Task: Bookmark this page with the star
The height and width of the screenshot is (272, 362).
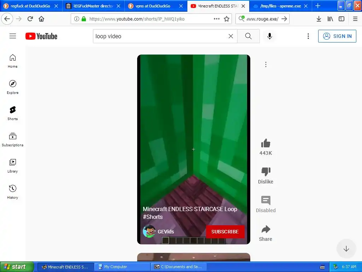Action: [227, 19]
